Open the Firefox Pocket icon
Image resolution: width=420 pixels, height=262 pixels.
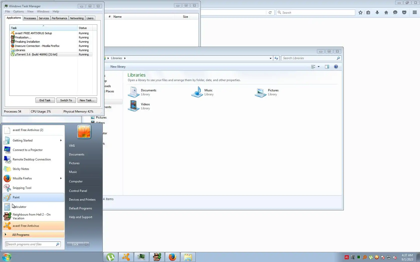[404, 12]
